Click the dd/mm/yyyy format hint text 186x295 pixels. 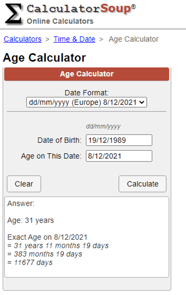coord(103,126)
